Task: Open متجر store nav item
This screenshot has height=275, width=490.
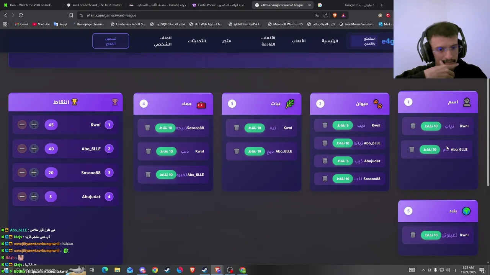Action: (x=227, y=41)
